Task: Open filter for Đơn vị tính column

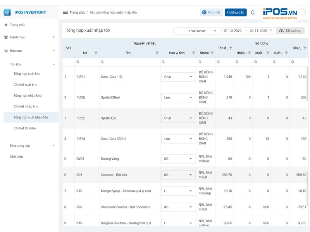Action: (193, 53)
